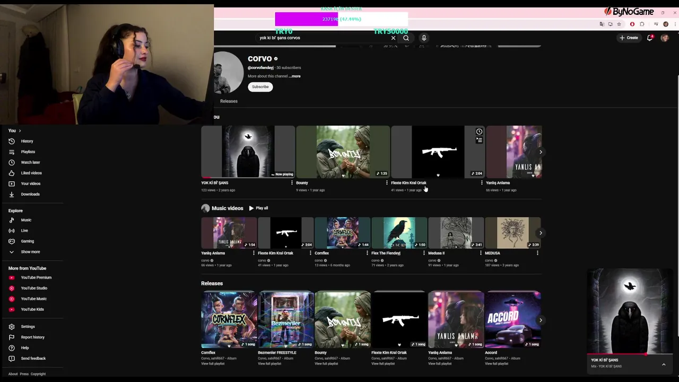Subscribe to corvo channel
Image resolution: width=679 pixels, height=382 pixels.
(x=260, y=86)
